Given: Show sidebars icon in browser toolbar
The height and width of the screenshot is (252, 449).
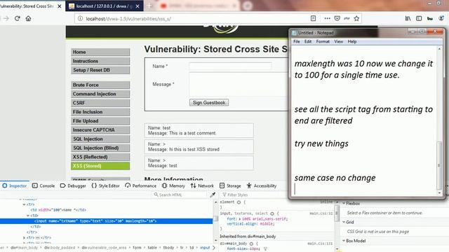Looking at the screenshot, I should click(419, 19).
